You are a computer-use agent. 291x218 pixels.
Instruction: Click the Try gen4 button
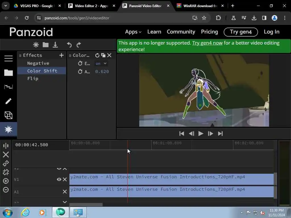(241, 32)
